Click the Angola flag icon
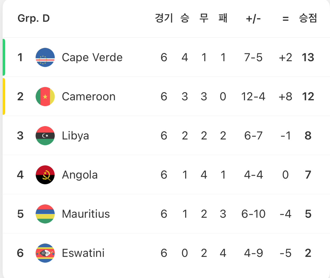 point(45,175)
